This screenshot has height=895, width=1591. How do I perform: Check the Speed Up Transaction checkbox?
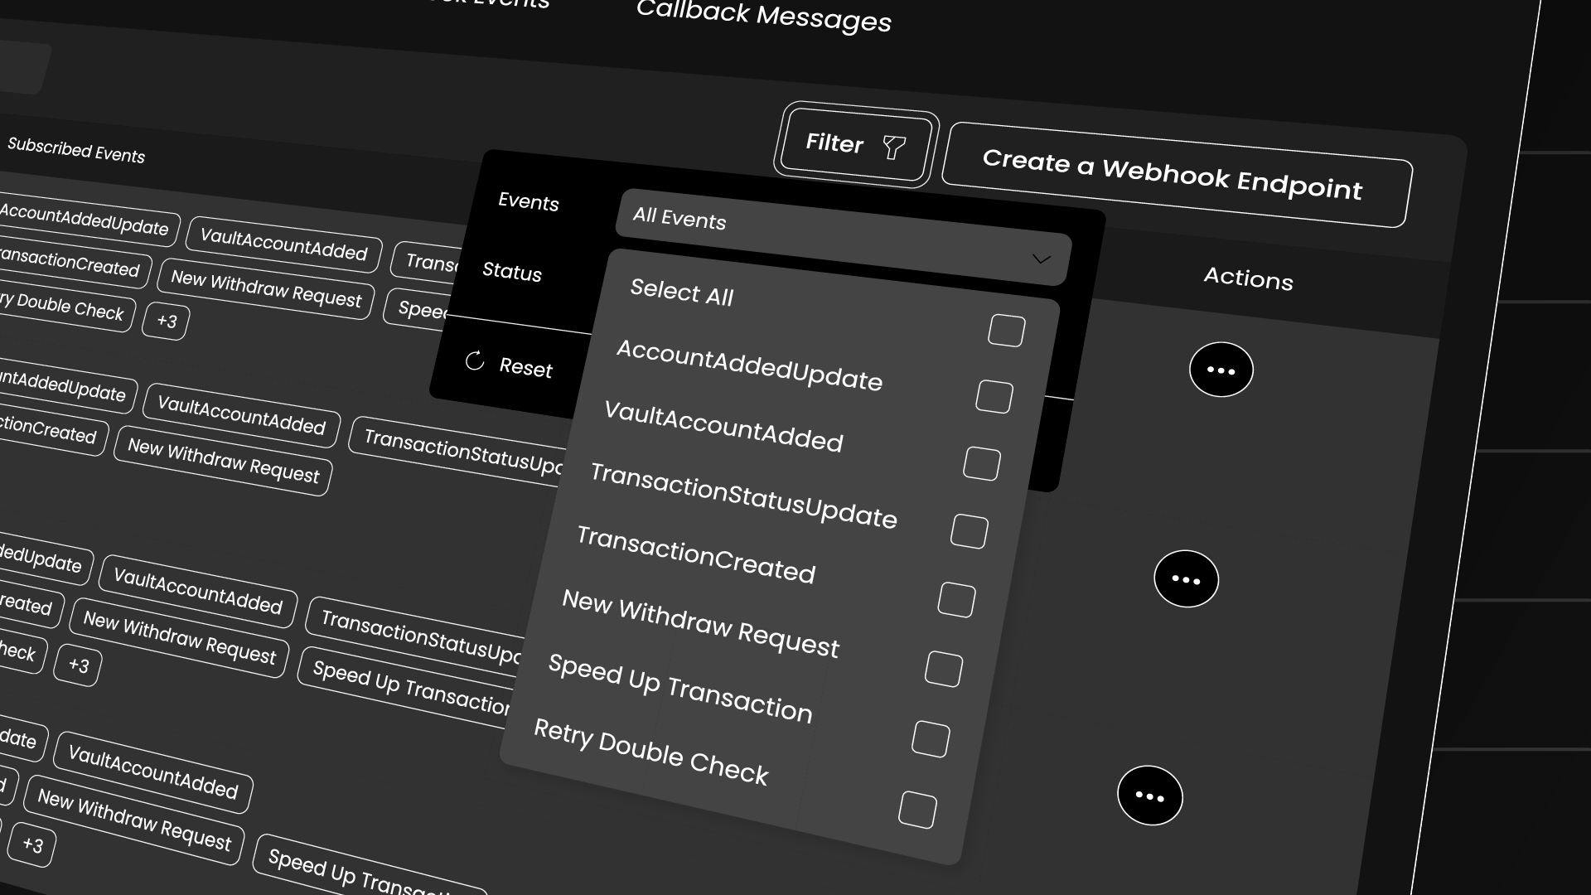coord(930,739)
